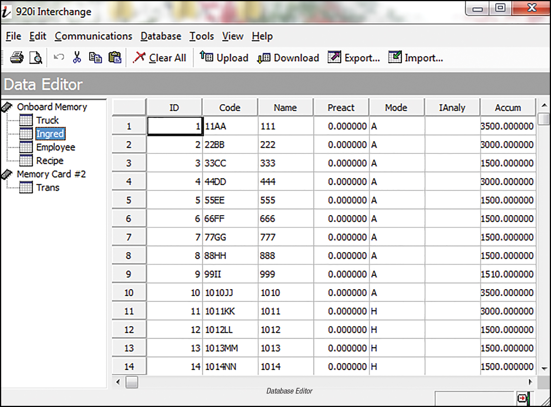Select the Recipe table node
551x407 pixels.
50,161
